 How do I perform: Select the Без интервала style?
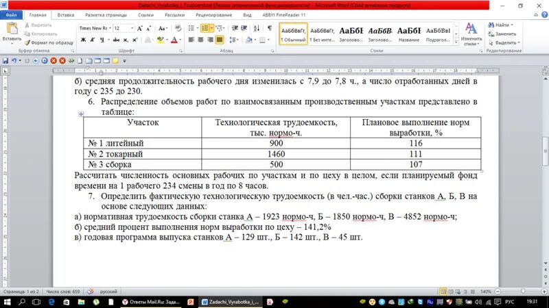322,34
